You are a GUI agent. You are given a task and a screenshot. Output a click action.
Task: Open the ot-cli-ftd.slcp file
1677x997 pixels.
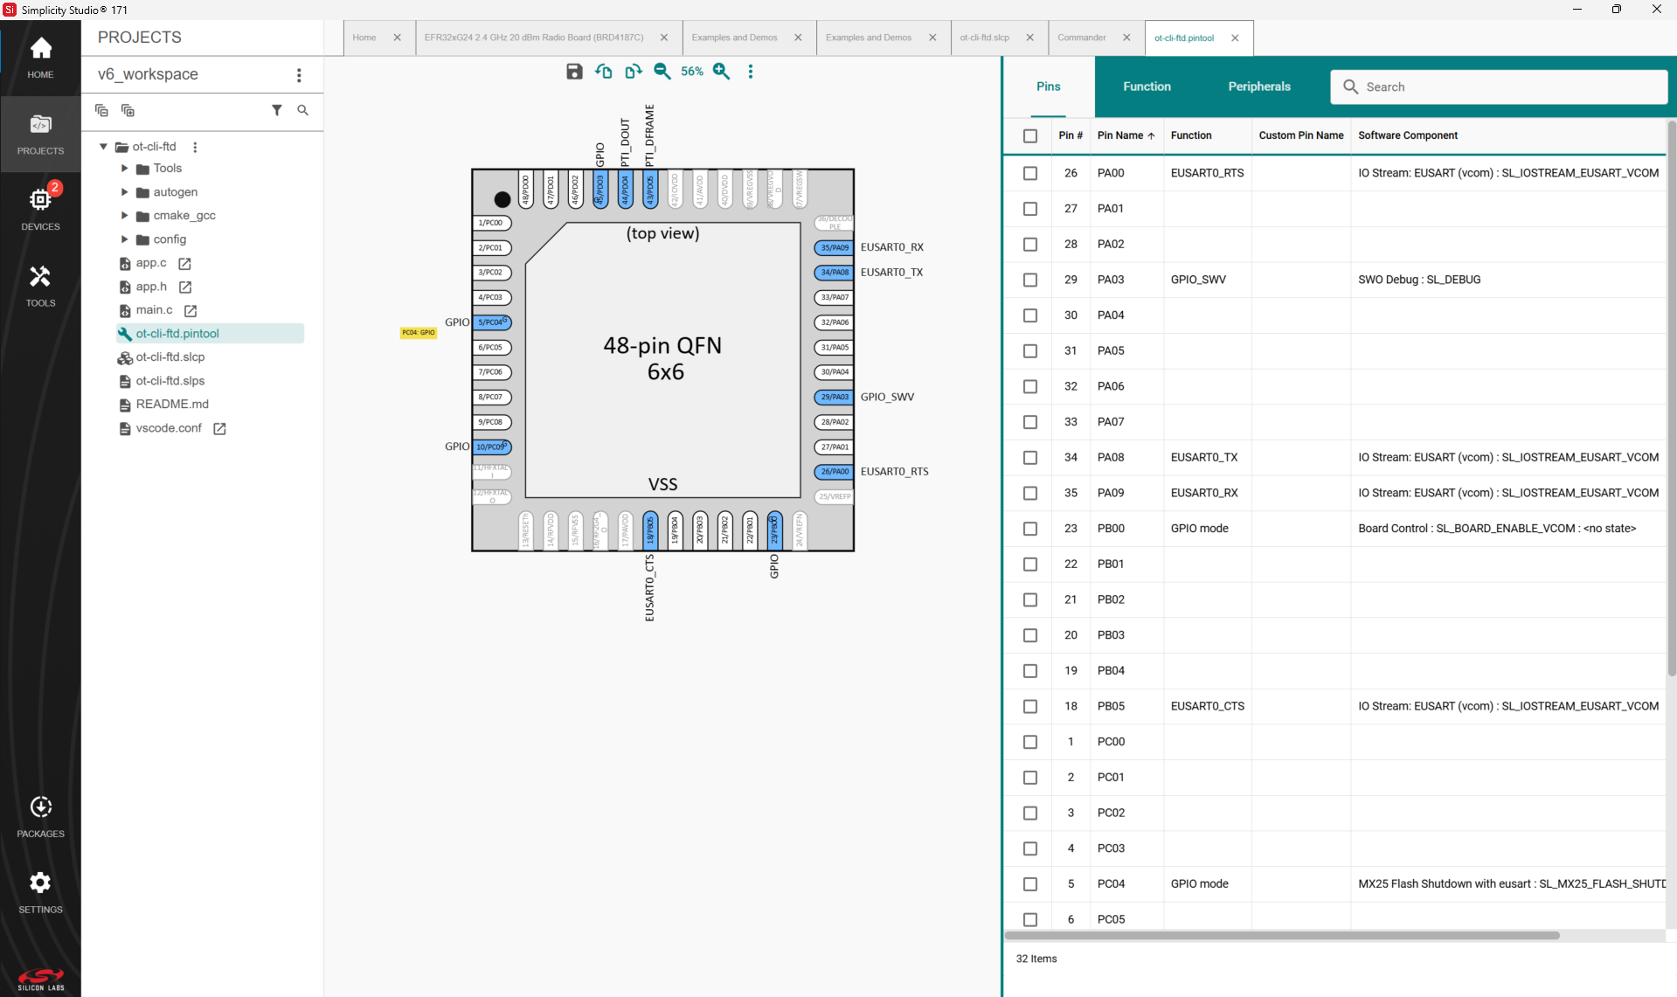[170, 357]
